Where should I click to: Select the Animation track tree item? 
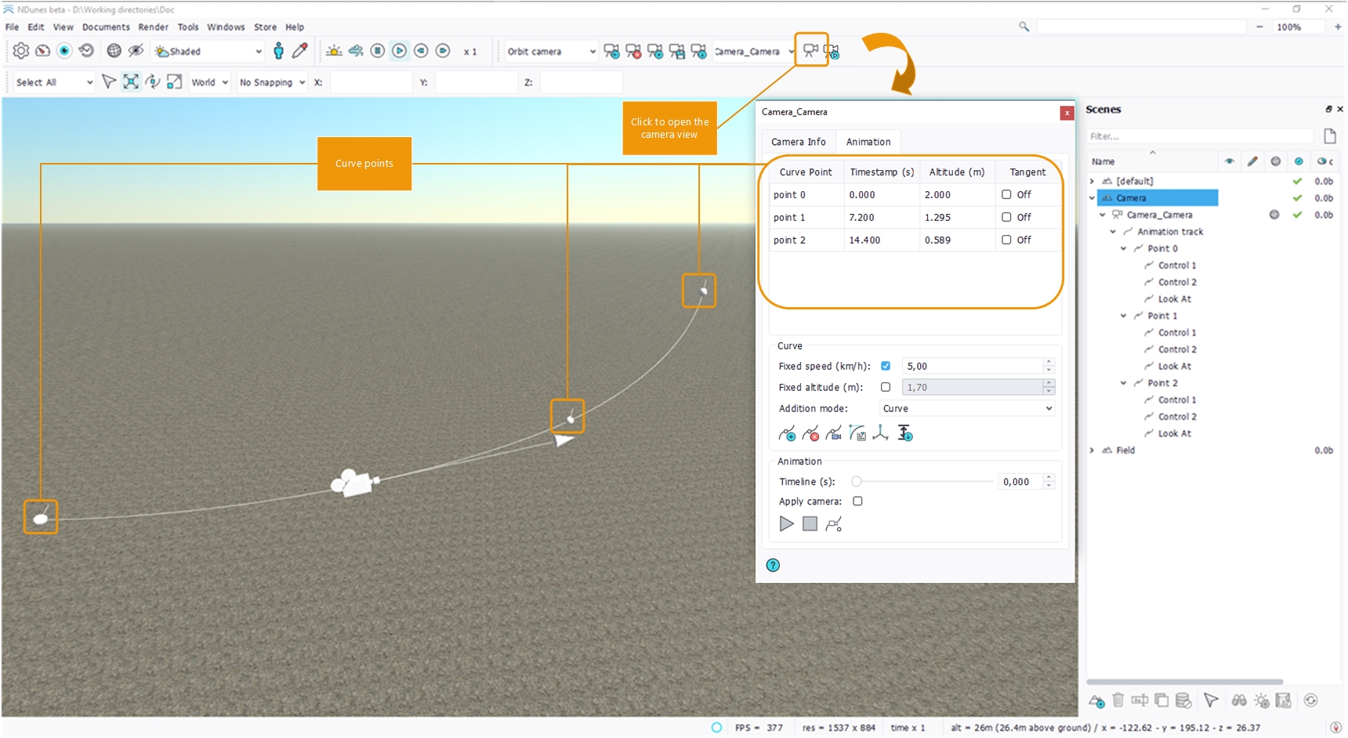pos(1169,232)
